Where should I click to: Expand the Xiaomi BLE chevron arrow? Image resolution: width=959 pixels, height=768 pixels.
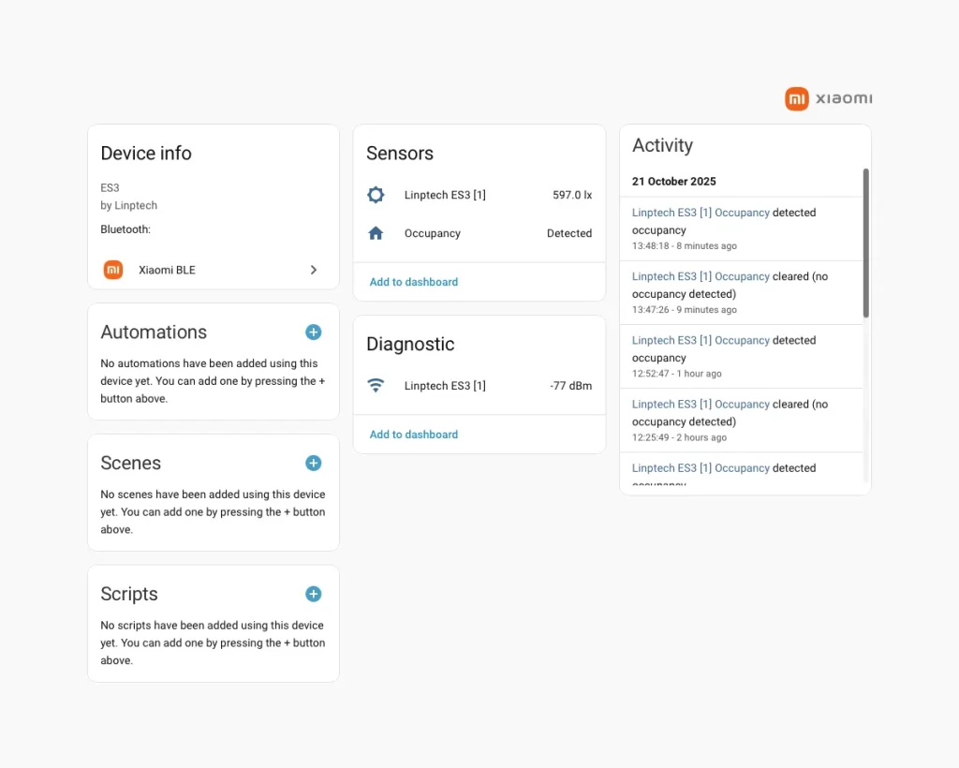tap(314, 270)
